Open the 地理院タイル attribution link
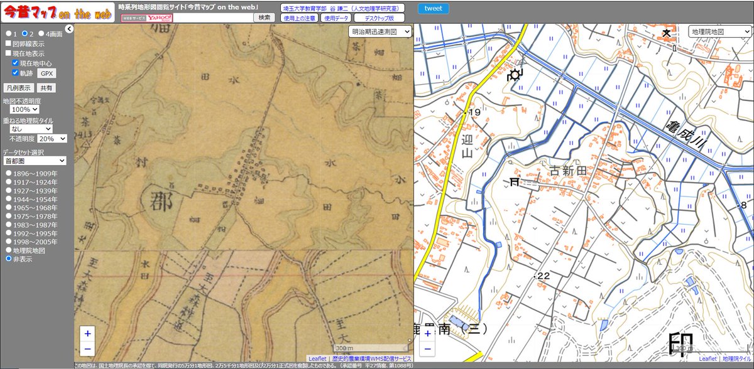The height and width of the screenshot is (369, 754). tap(736, 359)
